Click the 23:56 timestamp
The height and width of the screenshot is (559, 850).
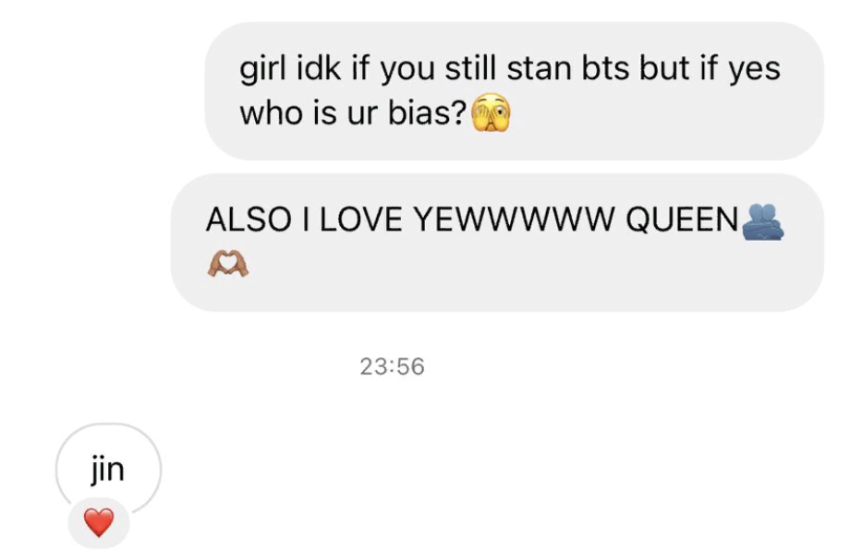(x=392, y=366)
